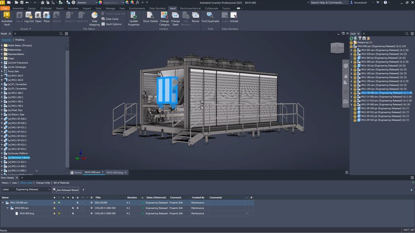Click the Data Cards option
415x233 pixels.
(x=110, y=18)
